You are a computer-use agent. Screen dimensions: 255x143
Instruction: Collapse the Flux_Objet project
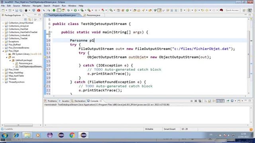point(3,51)
